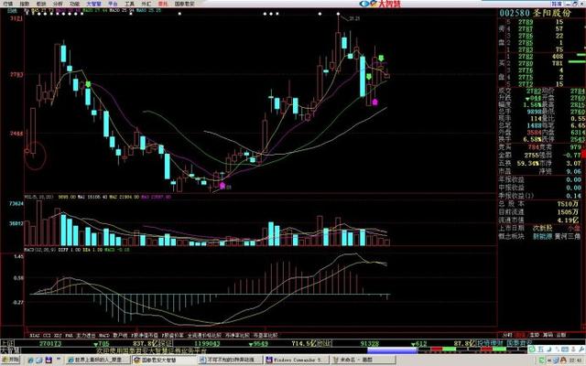Screen dimensions: 586x366
Task: Click the magenta buy signal marker near chart bottom
Action: (x=222, y=185)
